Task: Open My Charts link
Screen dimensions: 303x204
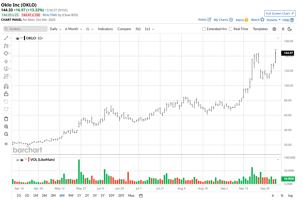Action: tap(223, 20)
